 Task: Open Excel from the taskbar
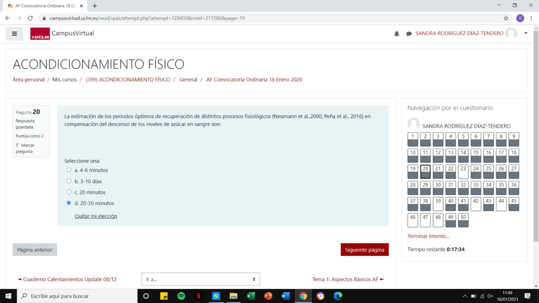250,296
